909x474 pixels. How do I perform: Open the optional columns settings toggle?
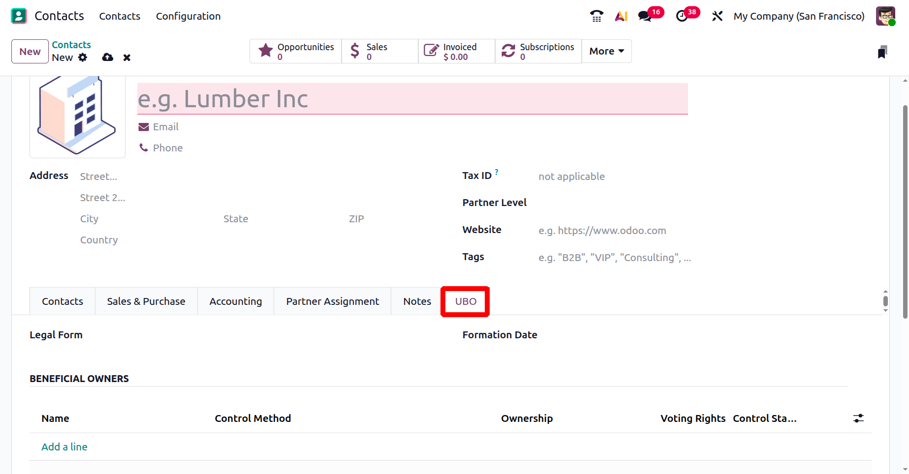tap(858, 418)
